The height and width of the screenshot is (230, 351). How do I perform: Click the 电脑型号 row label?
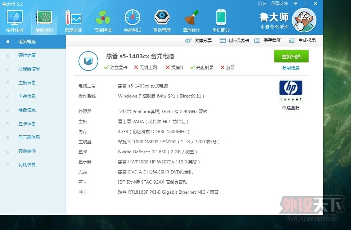(x=87, y=86)
